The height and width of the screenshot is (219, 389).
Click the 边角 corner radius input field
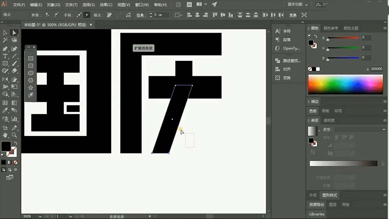pyautogui.click(x=161, y=15)
